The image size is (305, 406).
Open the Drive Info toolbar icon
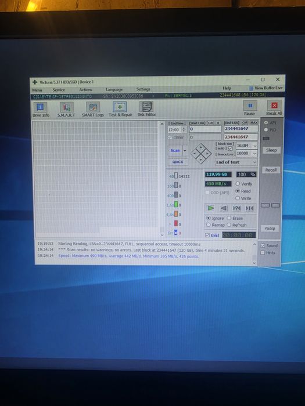coord(40,107)
